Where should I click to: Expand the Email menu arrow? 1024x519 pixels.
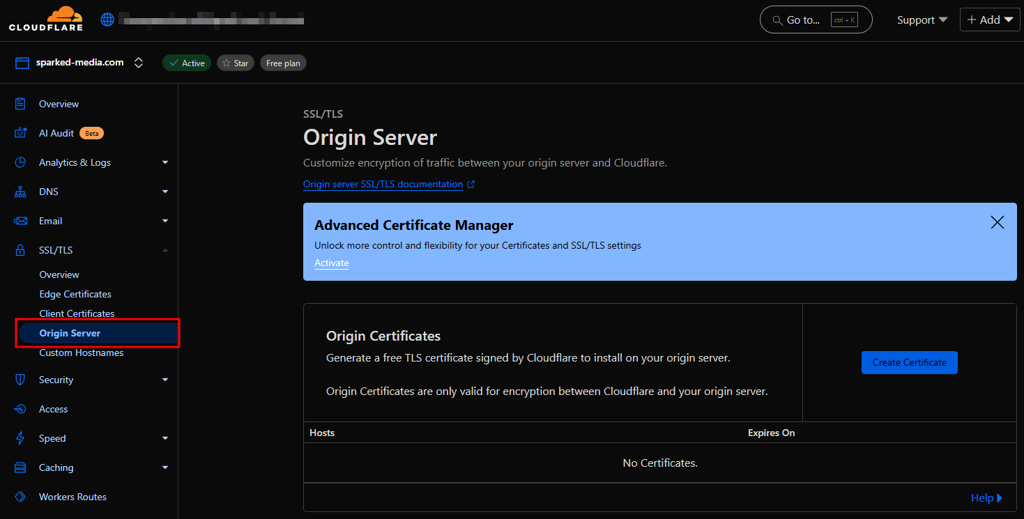pyautogui.click(x=165, y=221)
